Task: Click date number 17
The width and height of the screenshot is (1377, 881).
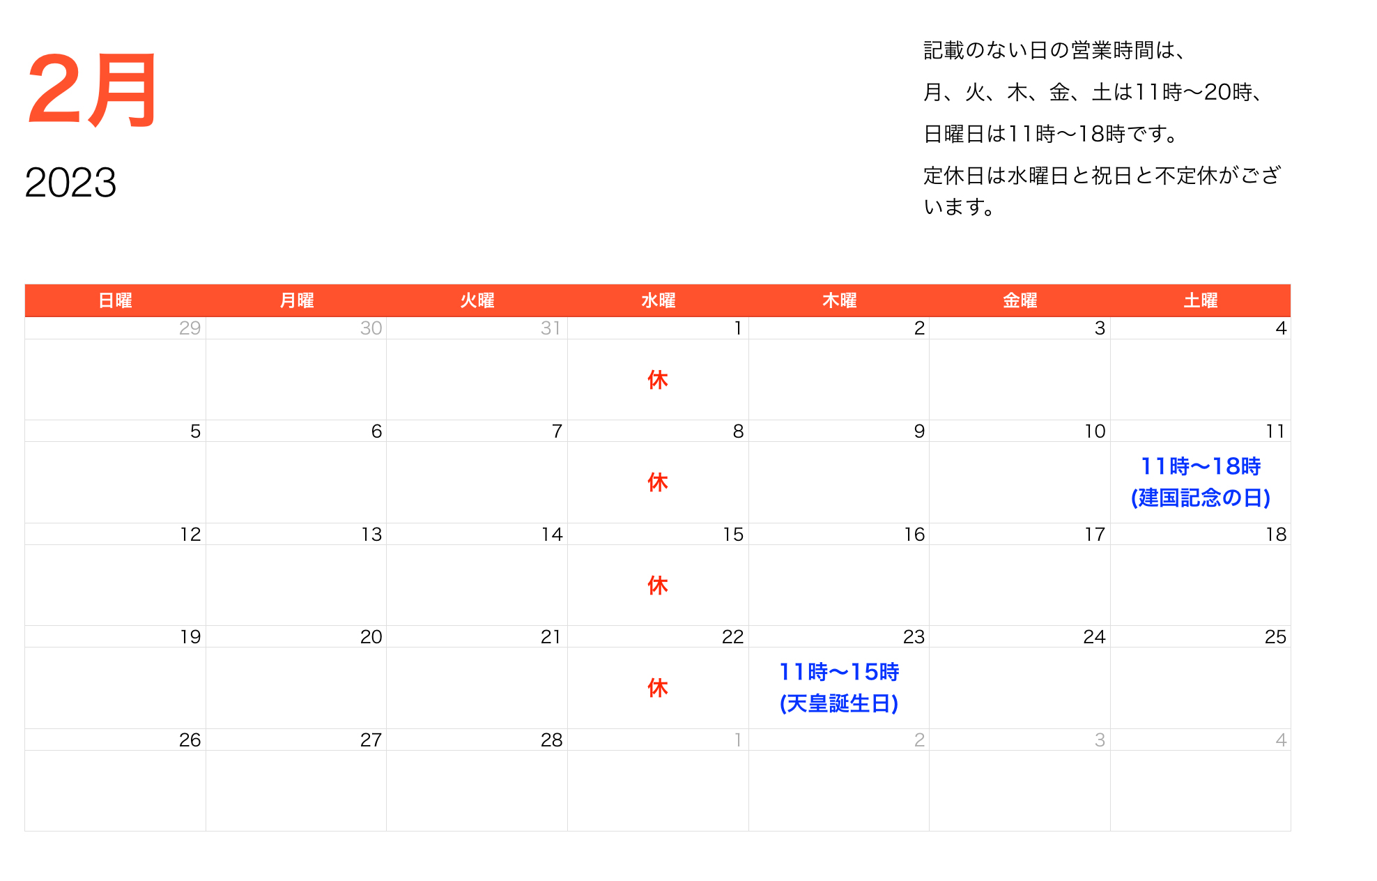Action: click(x=1095, y=535)
